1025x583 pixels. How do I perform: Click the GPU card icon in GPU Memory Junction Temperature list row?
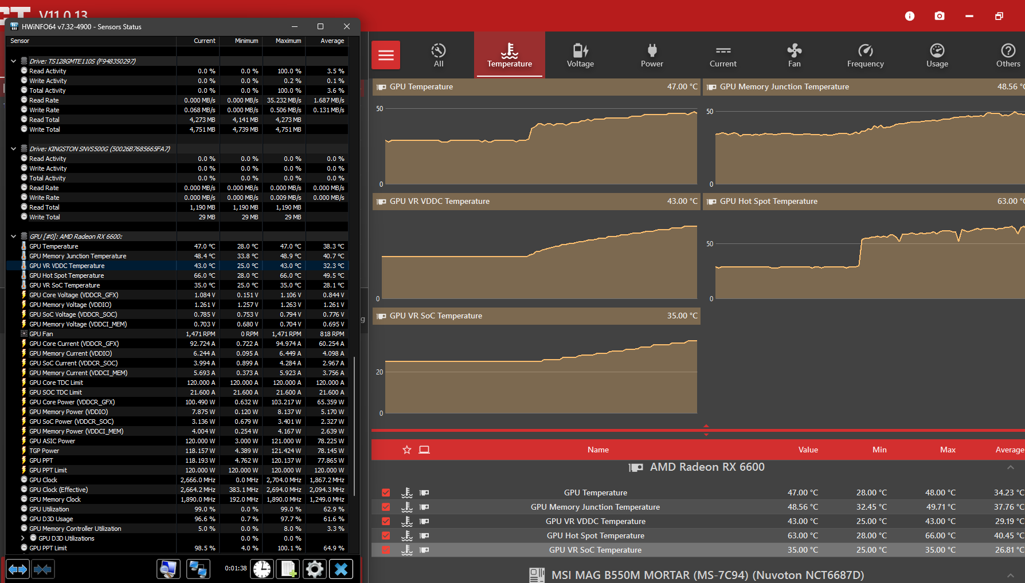click(x=424, y=507)
